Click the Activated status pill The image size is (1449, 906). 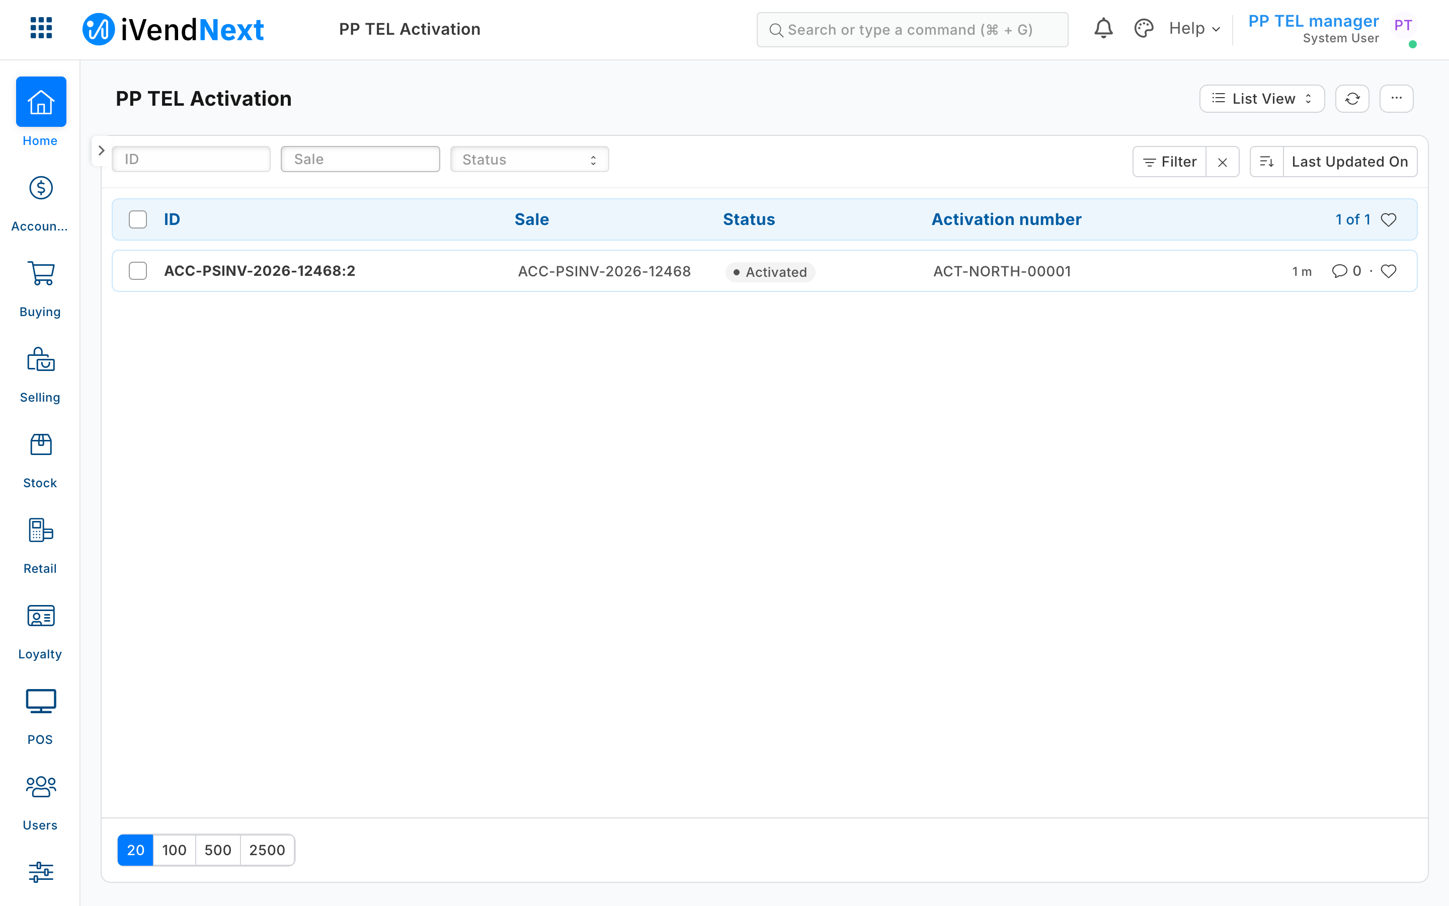coord(770,272)
